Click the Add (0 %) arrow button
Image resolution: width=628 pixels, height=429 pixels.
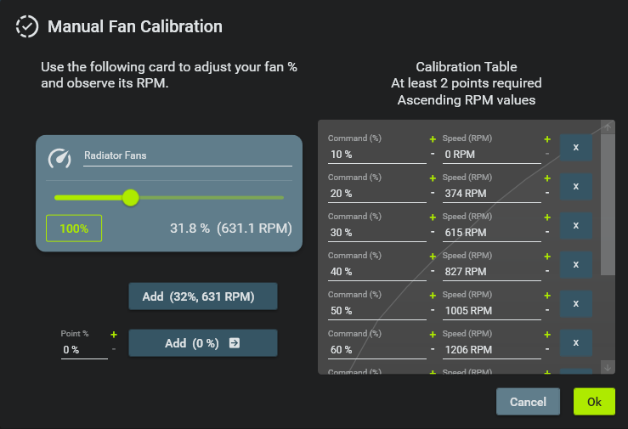click(203, 343)
